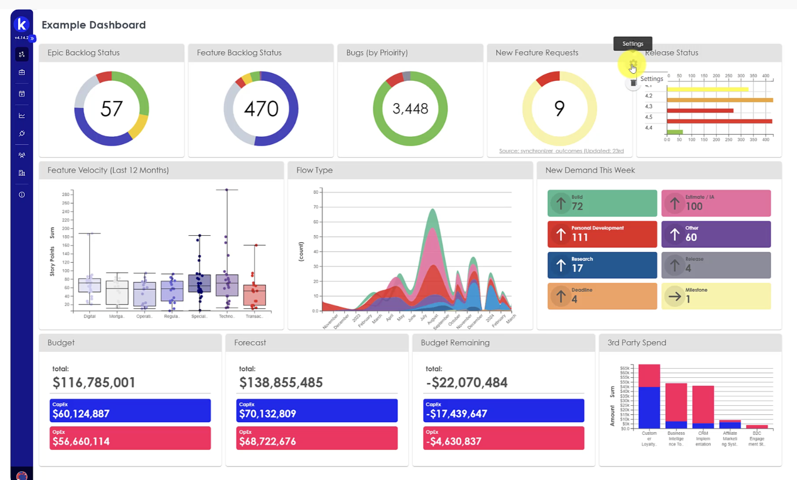Open the plug integrations icon
This screenshot has height=480, width=797.
22,133
